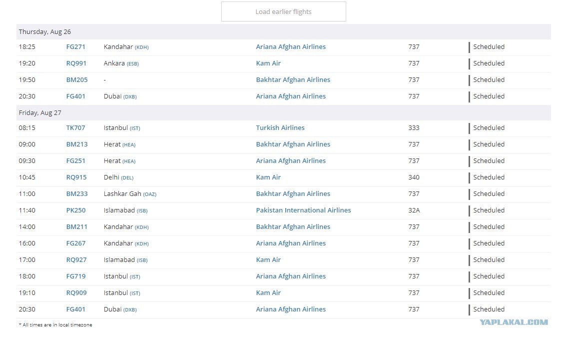
Task: Select Kandahar (KDH) destination on FG271 row
Action: (x=126, y=47)
